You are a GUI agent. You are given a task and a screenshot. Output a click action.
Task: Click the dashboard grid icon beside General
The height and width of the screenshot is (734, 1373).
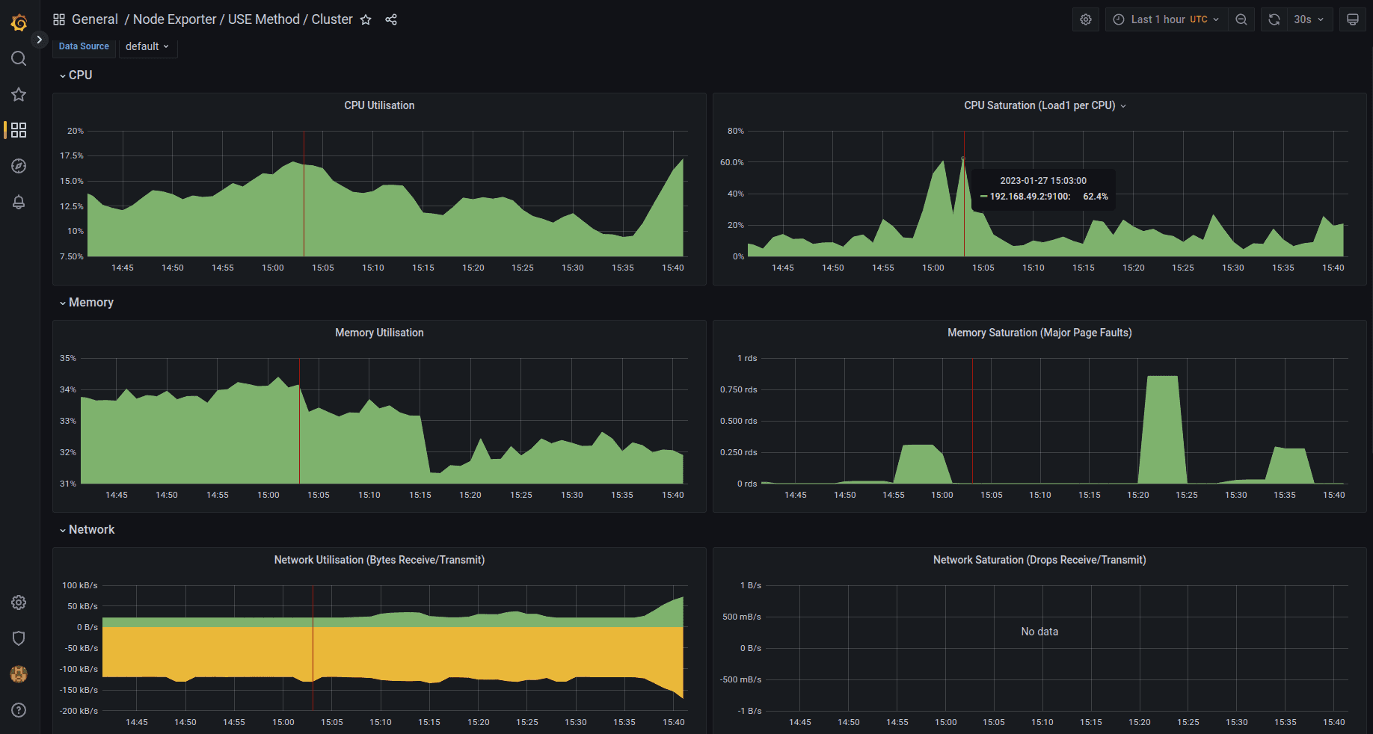(59, 19)
